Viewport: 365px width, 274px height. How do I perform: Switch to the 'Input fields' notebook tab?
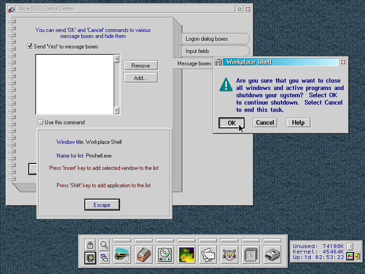coord(215,51)
